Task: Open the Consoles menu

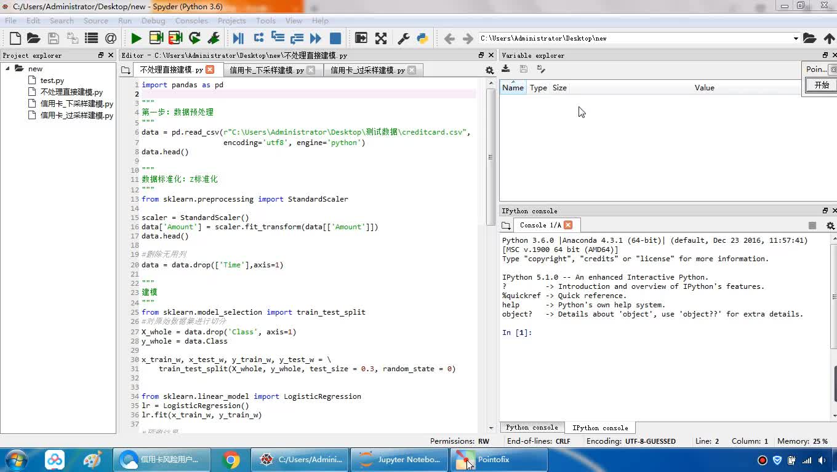Action: click(191, 20)
